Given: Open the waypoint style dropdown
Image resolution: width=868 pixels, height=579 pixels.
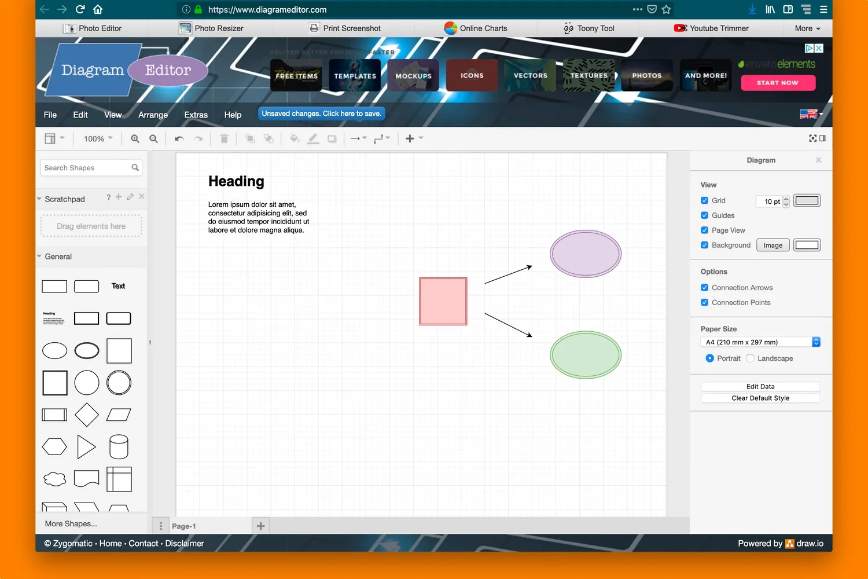Looking at the screenshot, I should (x=381, y=138).
